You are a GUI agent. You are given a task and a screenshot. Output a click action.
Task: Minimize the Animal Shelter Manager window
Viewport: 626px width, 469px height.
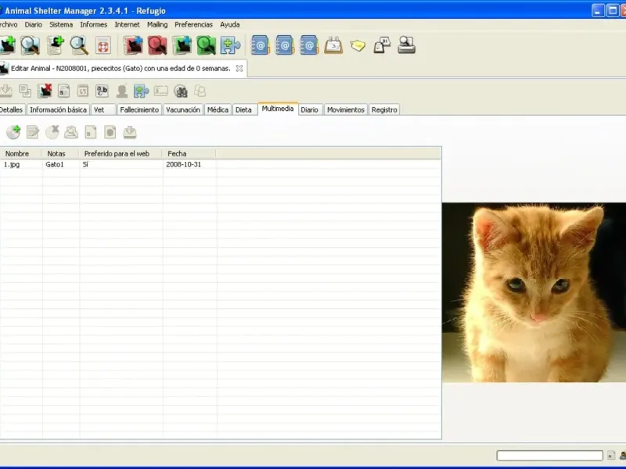point(598,11)
